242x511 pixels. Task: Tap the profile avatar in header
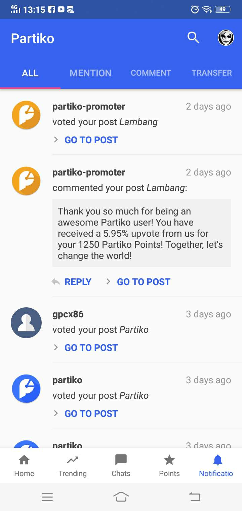pos(226,38)
